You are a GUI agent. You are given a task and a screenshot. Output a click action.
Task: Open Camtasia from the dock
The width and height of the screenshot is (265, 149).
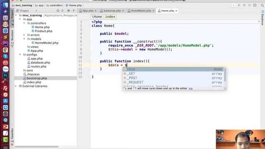(x=5, y=139)
